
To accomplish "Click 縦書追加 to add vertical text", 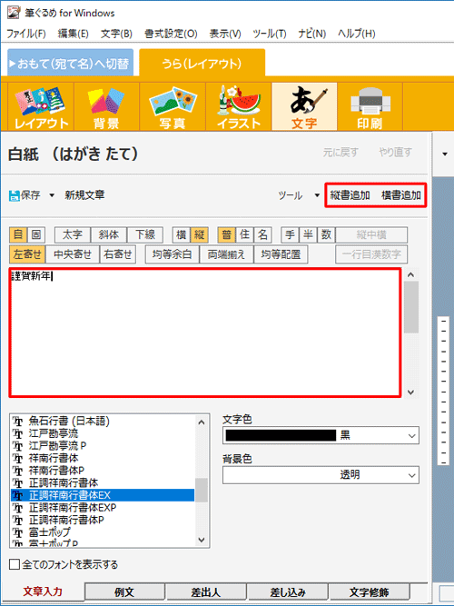I will [350, 195].
